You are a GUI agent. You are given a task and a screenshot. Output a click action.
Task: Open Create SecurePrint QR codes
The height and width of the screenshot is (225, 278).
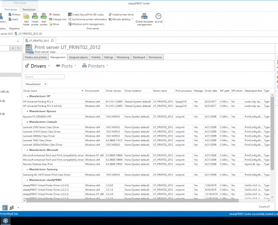pyautogui.click(x=86, y=15)
